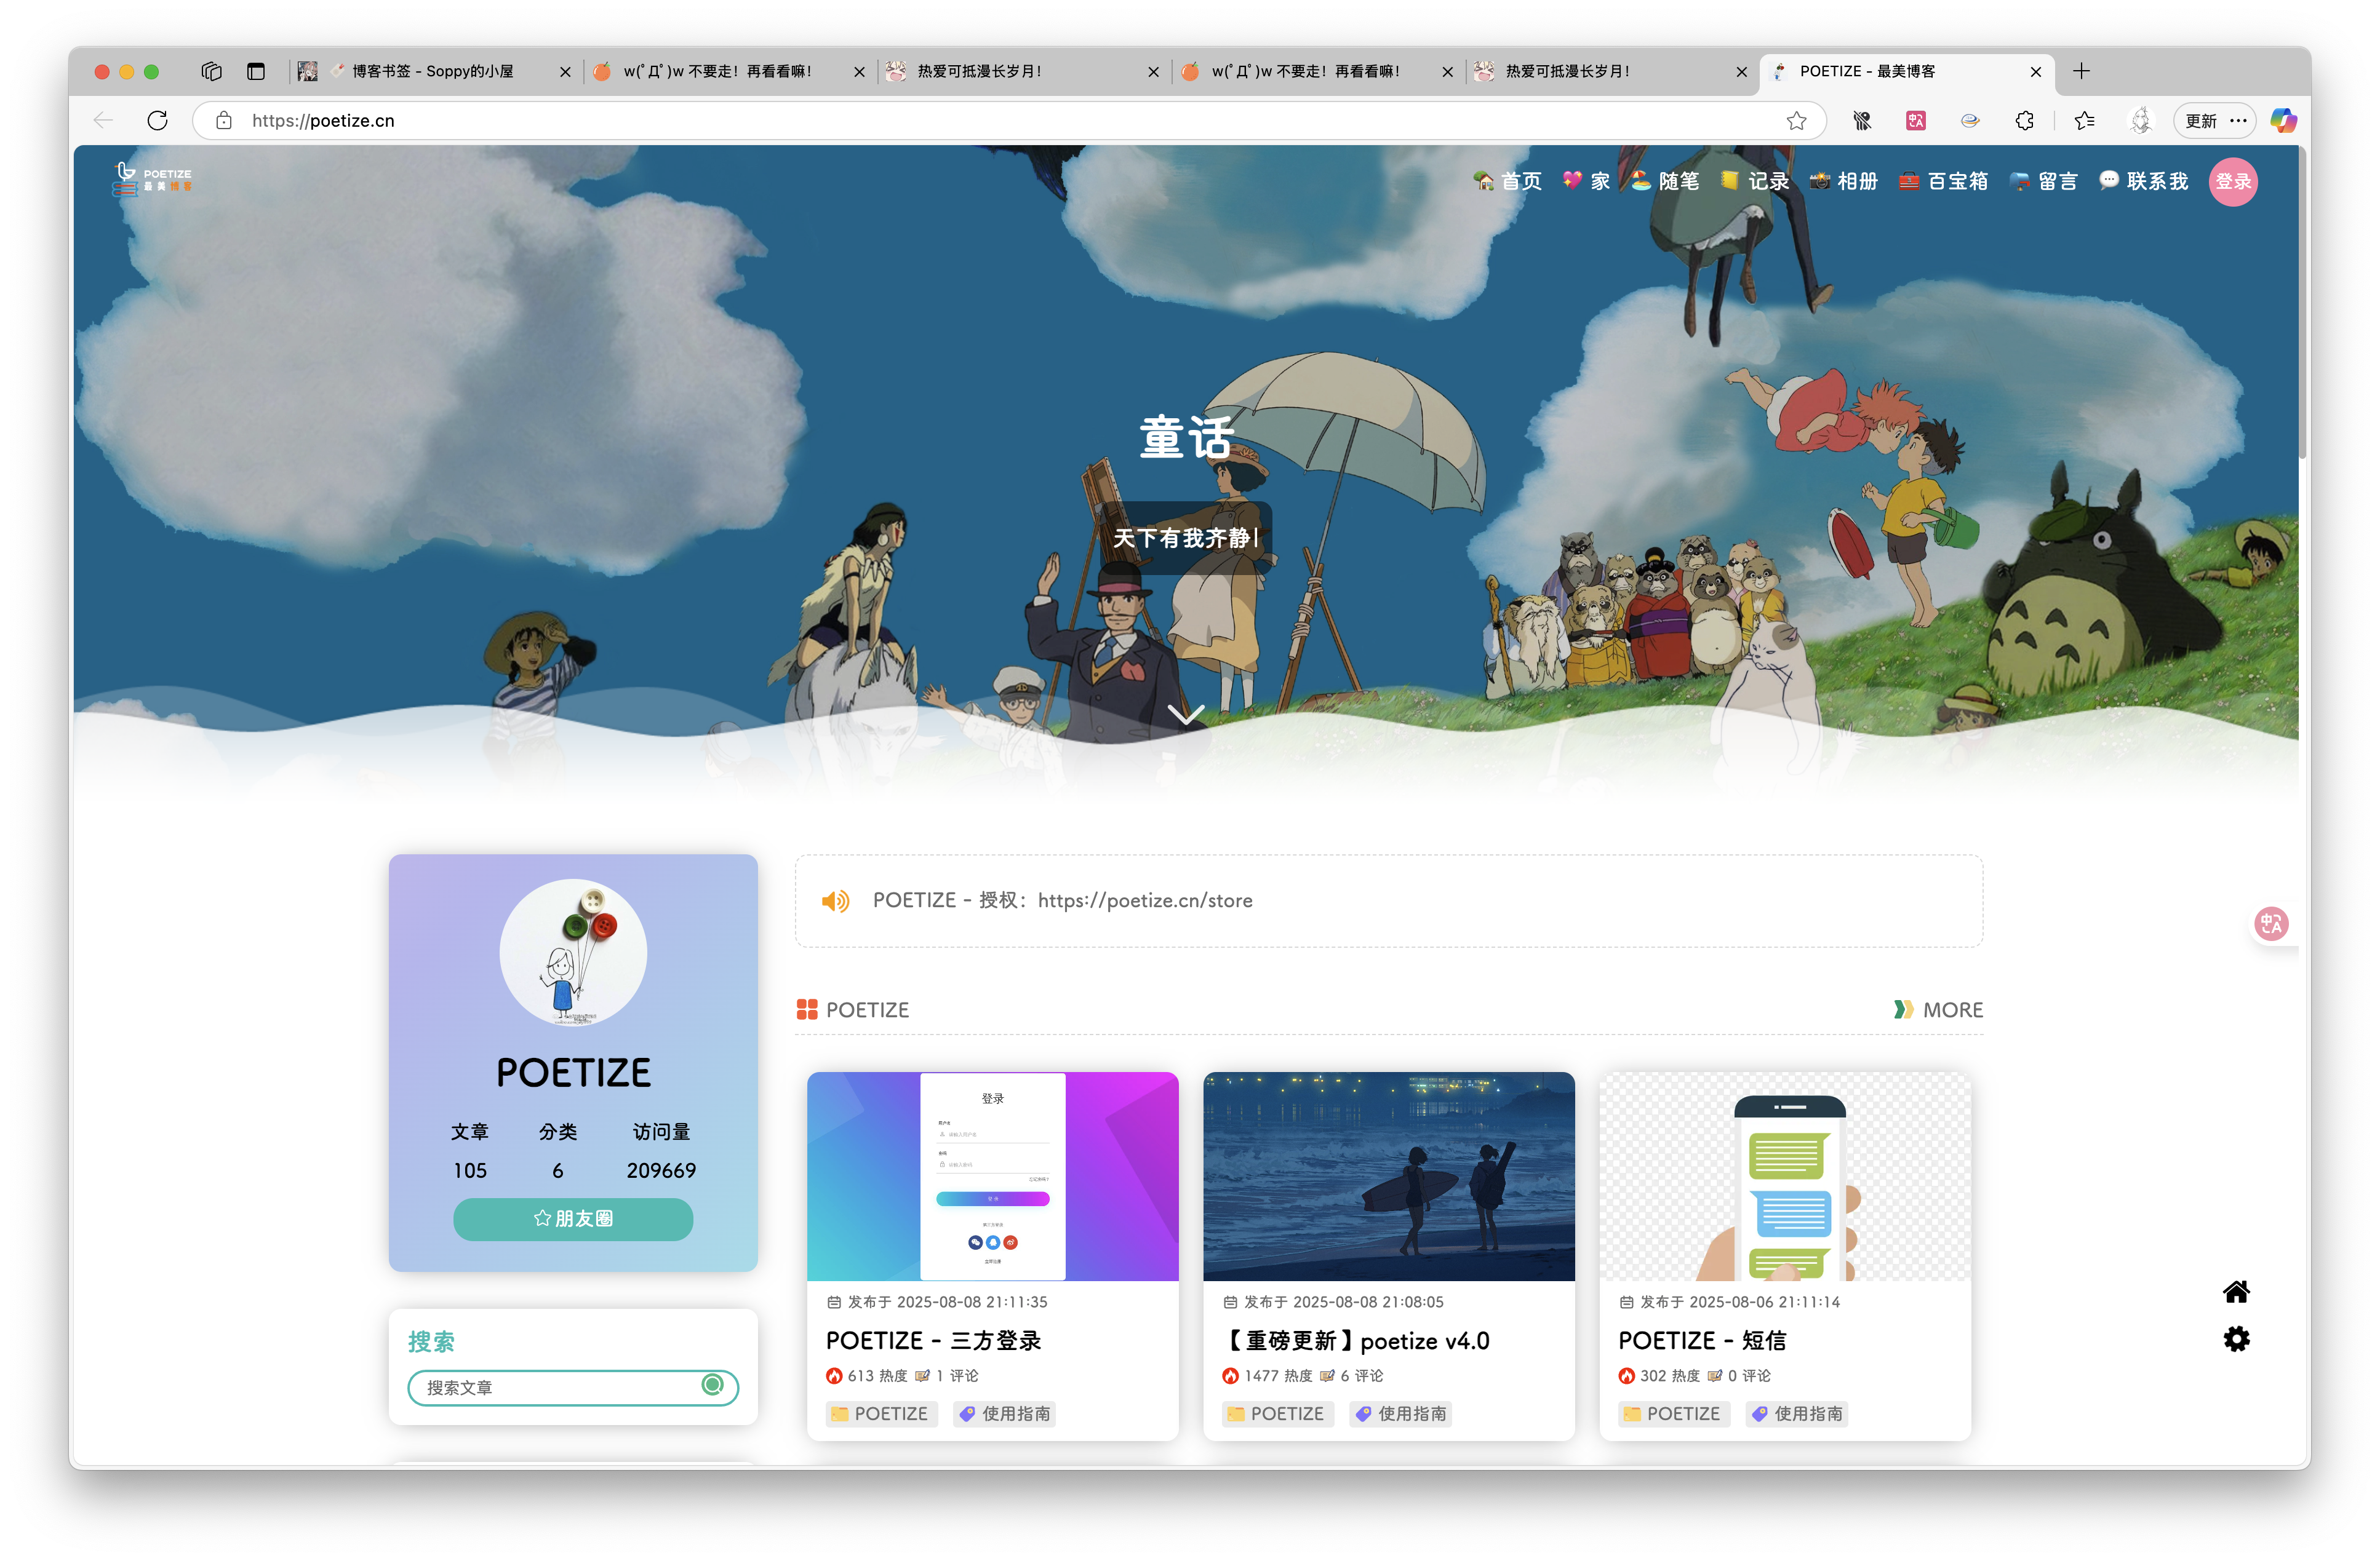Open the browser 更新 menu button
This screenshot has height=1561, width=2380.
2214,121
